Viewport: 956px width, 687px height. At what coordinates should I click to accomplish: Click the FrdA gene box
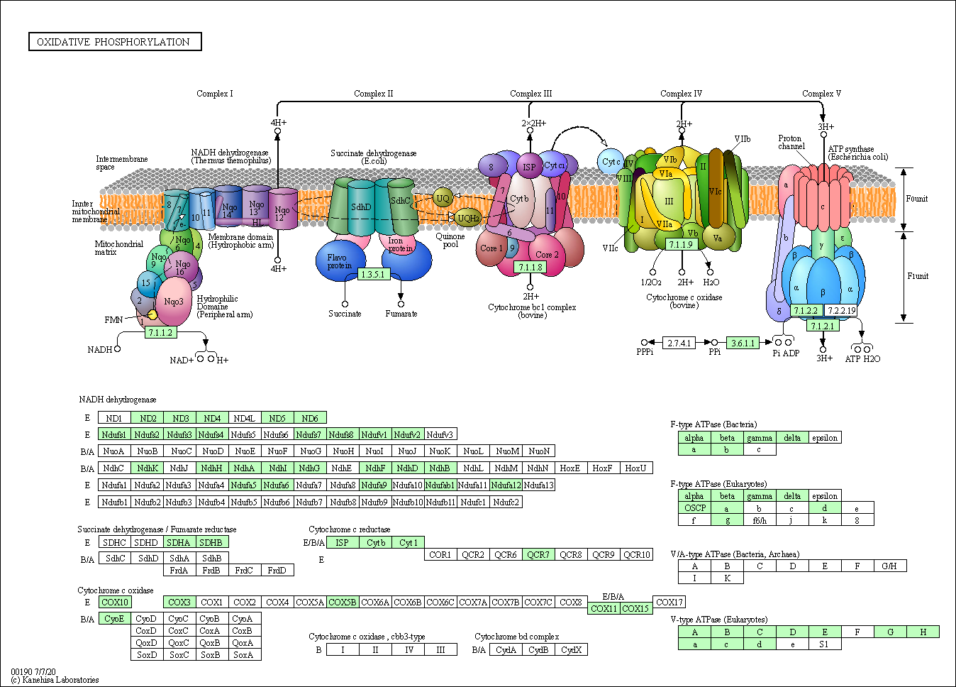point(179,570)
